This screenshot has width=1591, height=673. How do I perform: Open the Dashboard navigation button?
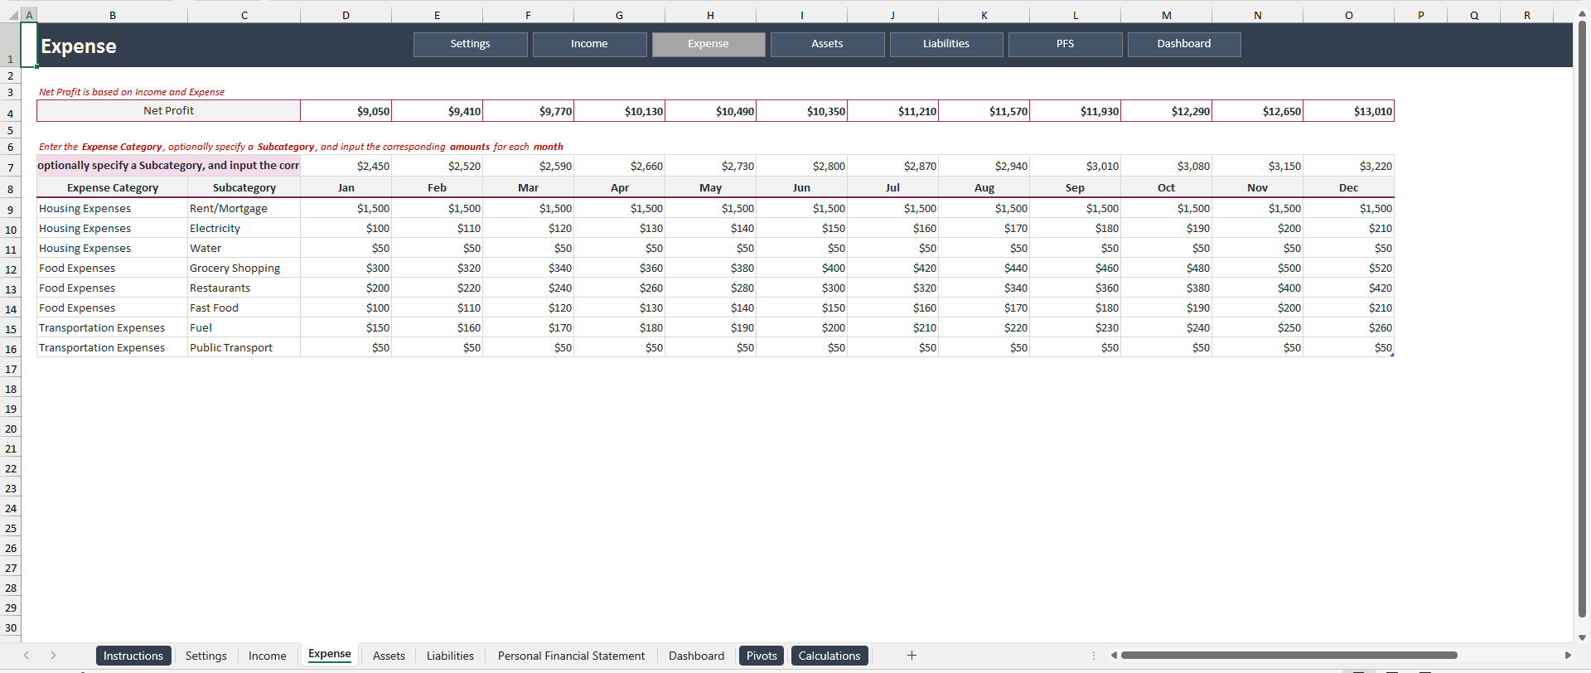point(1184,44)
